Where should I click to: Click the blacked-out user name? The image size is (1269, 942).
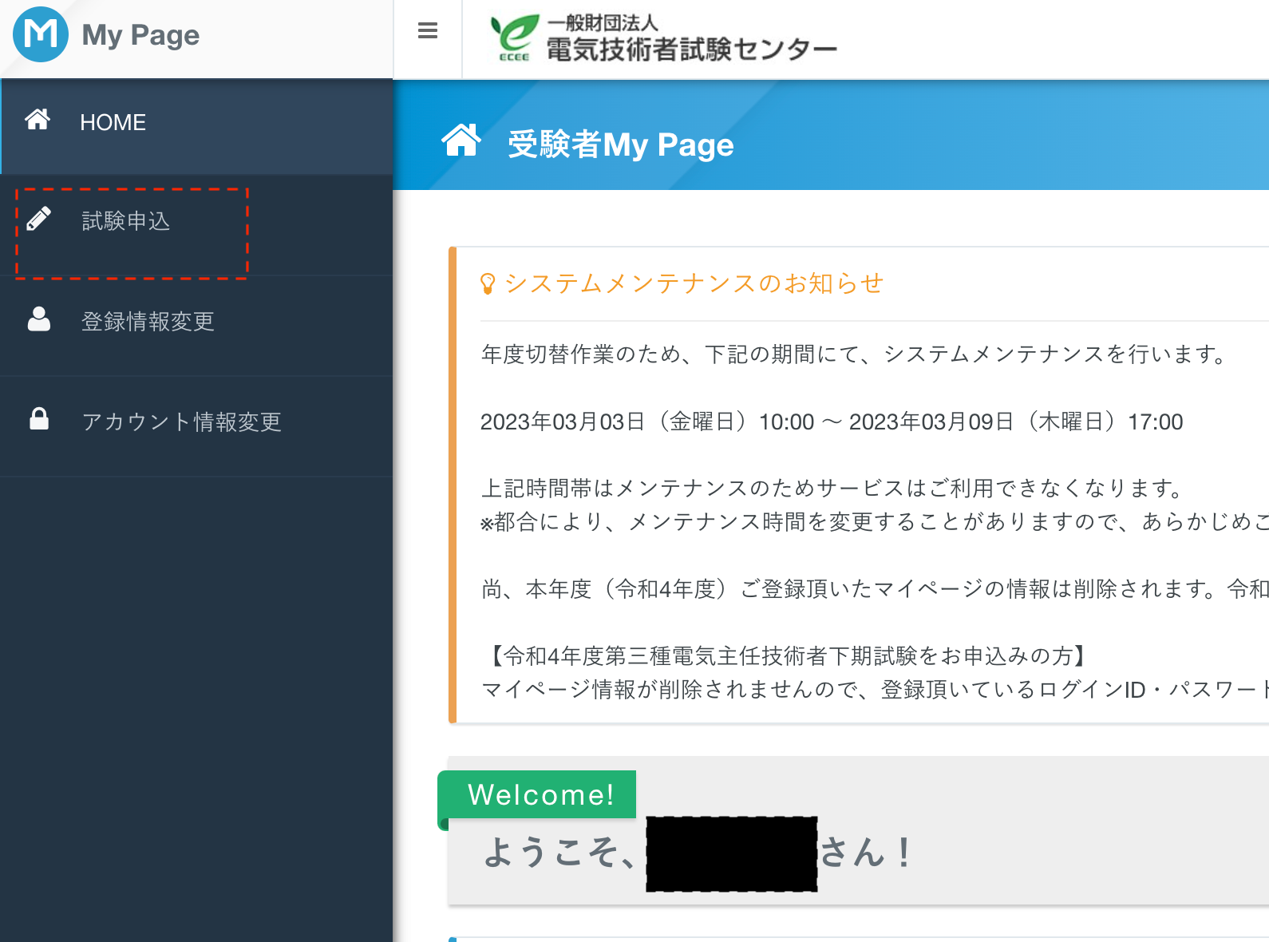[731, 853]
